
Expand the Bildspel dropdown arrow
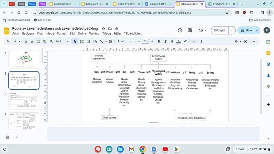(233, 30)
